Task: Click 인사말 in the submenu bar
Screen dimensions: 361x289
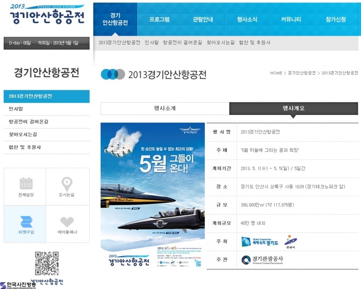Action: (152, 42)
